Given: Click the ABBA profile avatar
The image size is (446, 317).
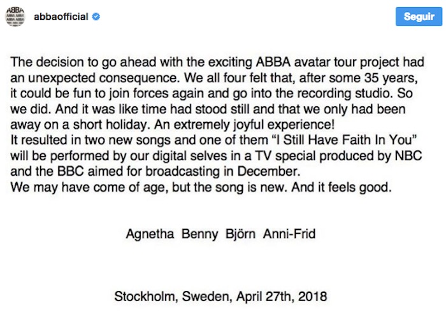Looking at the screenshot, I should 16,17.
